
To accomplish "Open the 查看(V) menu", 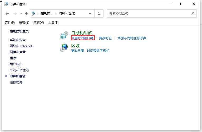I will tap(39, 23).
